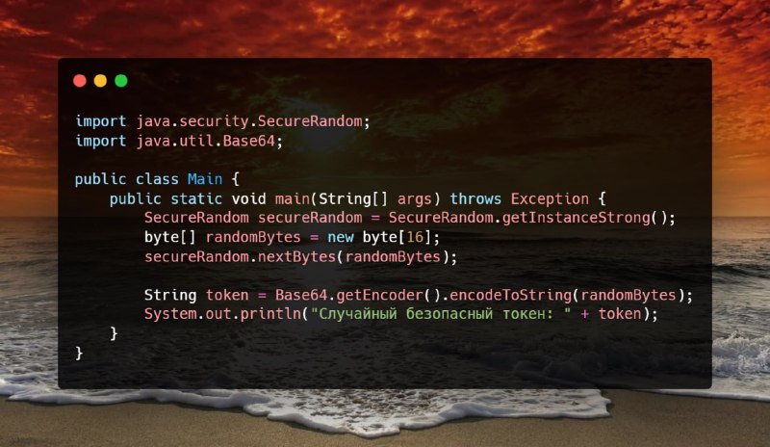This screenshot has width=770, height=447.
Task: Click the encodeToString method call
Action: [x=510, y=295]
